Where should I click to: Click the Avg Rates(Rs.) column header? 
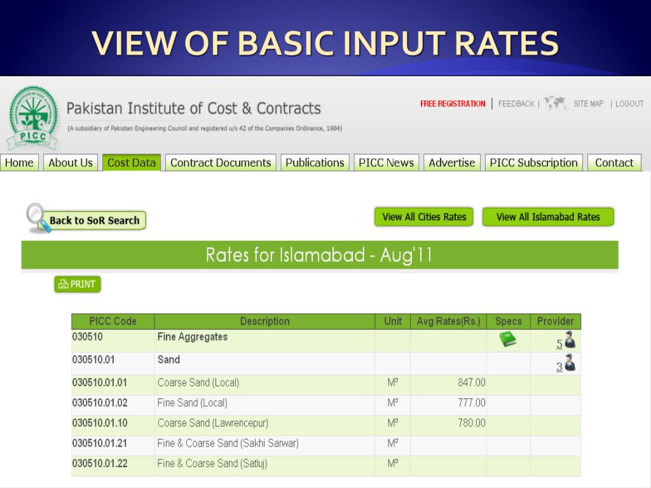click(448, 321)
